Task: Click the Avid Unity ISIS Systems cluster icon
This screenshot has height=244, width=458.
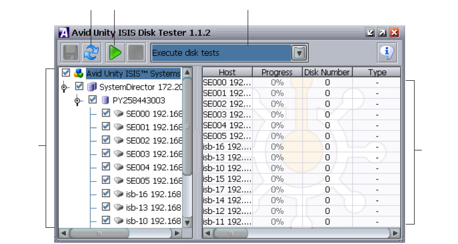Action: pyautogui.click(x=78, y=73)
